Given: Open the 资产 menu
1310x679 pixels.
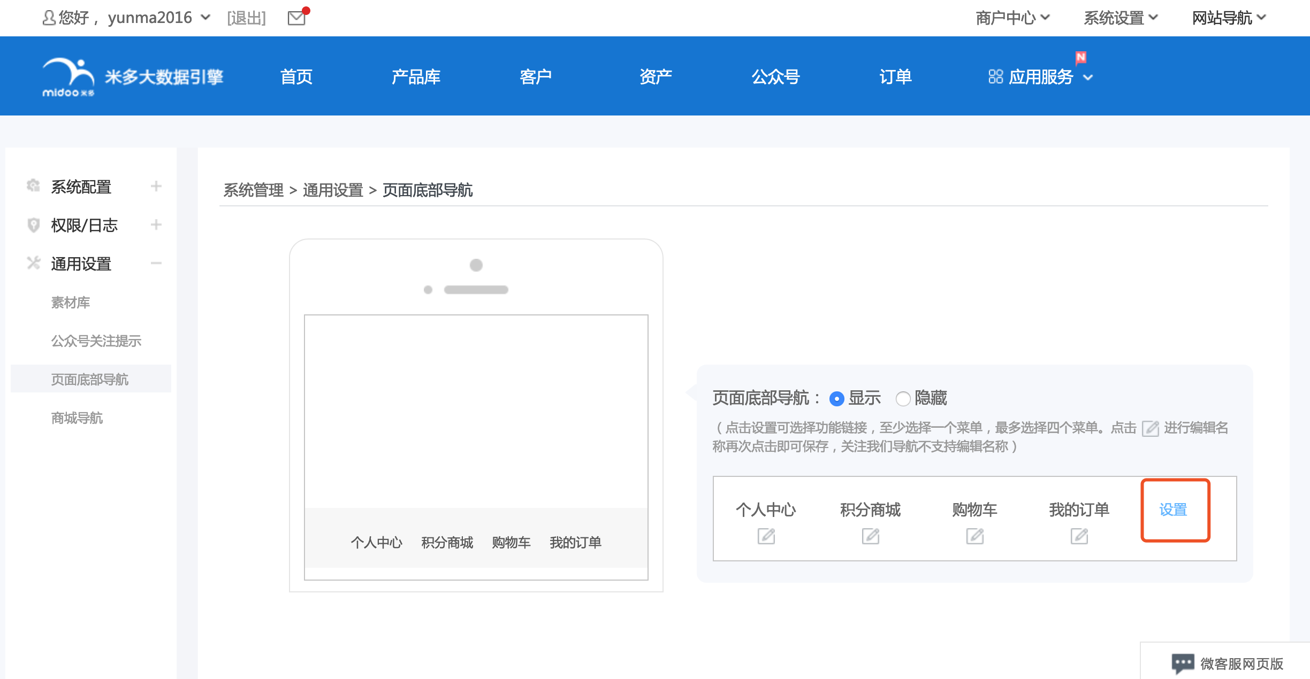Looking at the screenshot, I should 656,77.
